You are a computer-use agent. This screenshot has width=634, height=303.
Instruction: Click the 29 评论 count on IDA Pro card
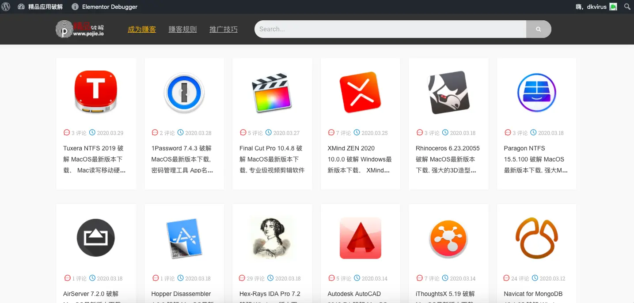[256, 278]
